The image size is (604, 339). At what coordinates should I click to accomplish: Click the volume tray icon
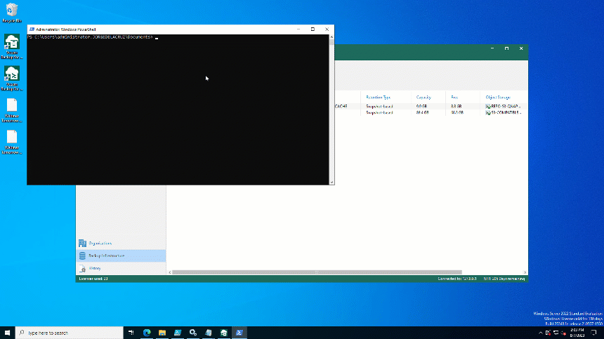click(x=563, y=333)
